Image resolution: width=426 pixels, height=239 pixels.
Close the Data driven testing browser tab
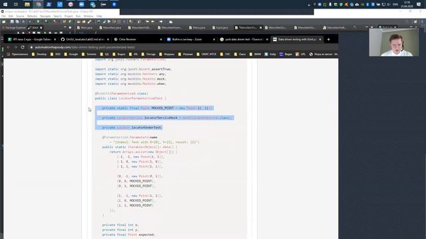(x=320, y=39)
